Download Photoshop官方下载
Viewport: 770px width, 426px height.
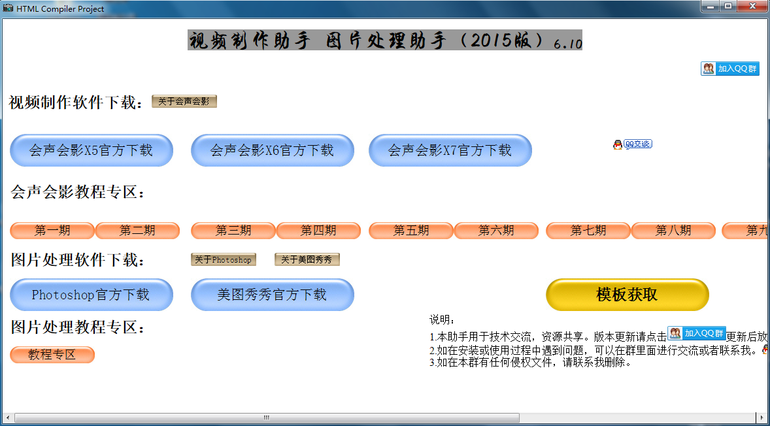(92, 295)
